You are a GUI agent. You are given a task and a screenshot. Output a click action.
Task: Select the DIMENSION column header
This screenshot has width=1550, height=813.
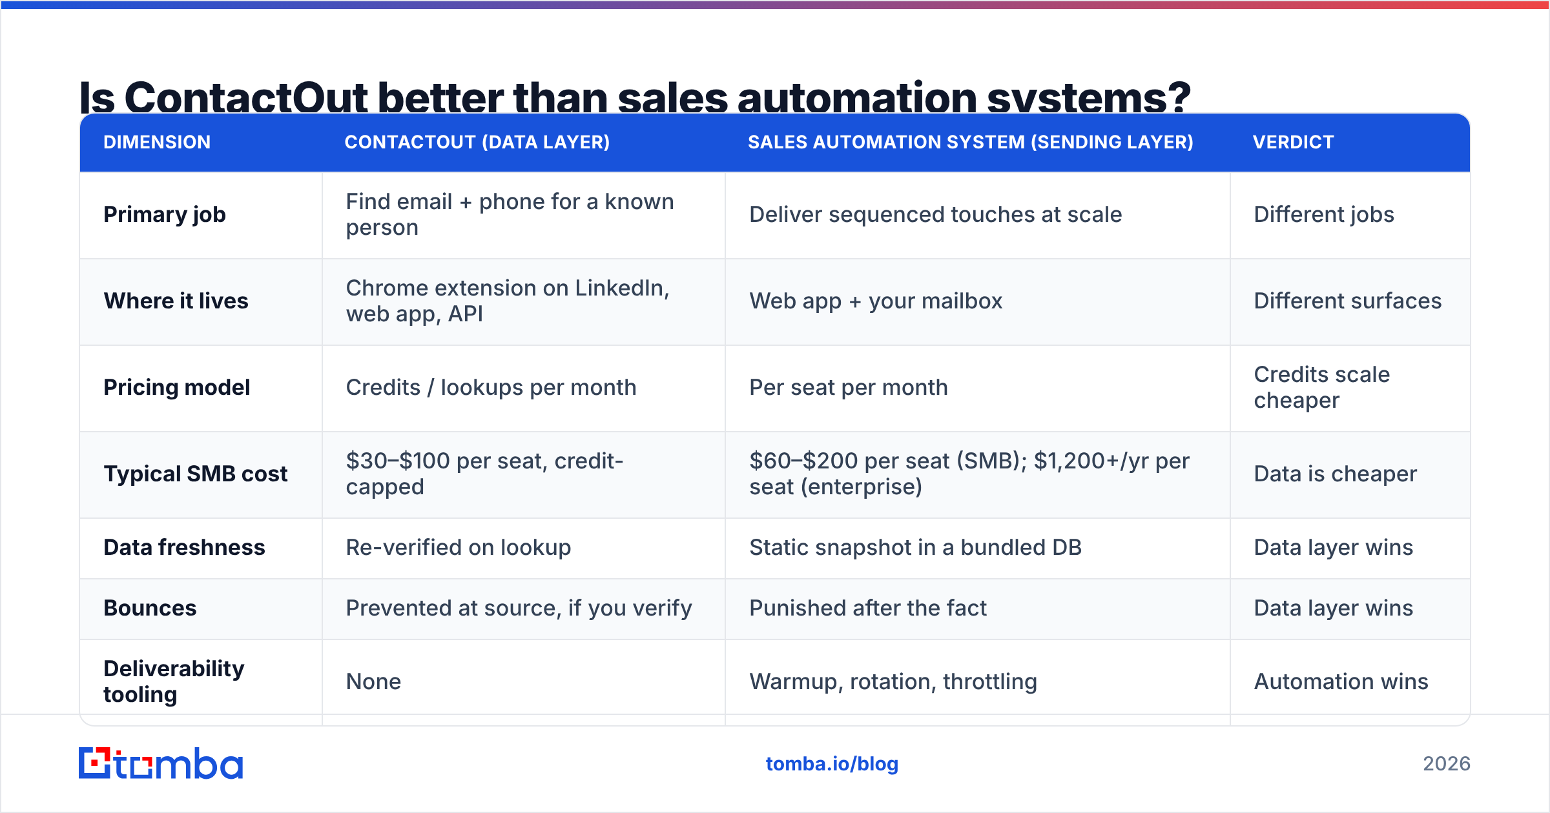[x=157, y=142]
